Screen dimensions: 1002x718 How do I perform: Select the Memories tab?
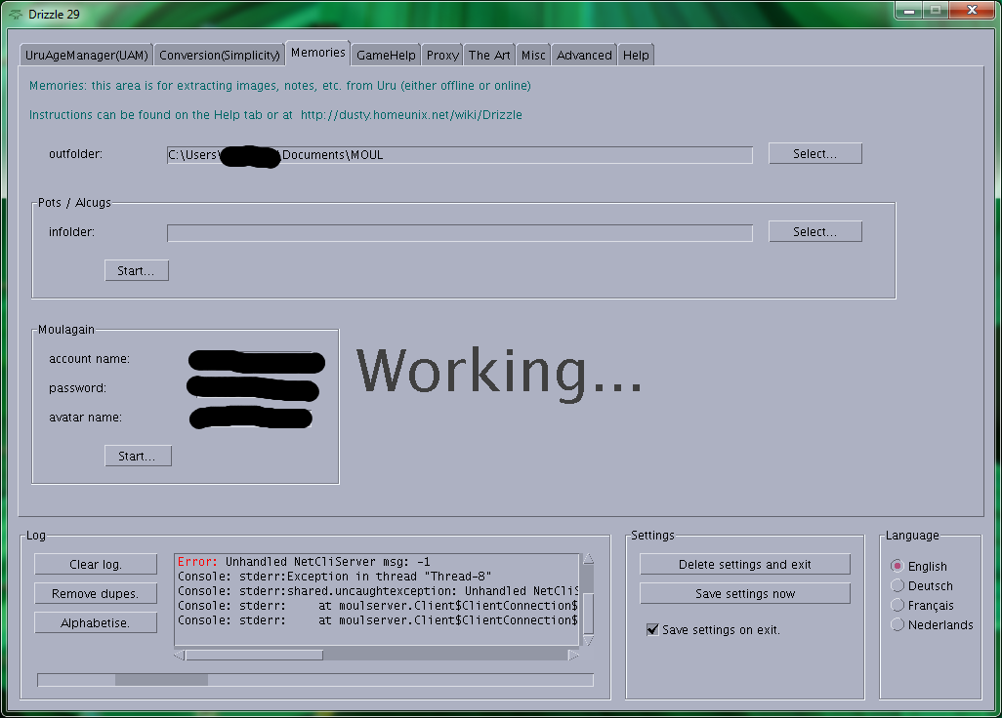(317, 53)
